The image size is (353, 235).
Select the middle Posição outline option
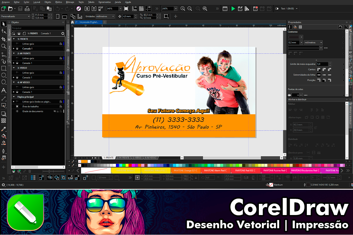point(324,80)
